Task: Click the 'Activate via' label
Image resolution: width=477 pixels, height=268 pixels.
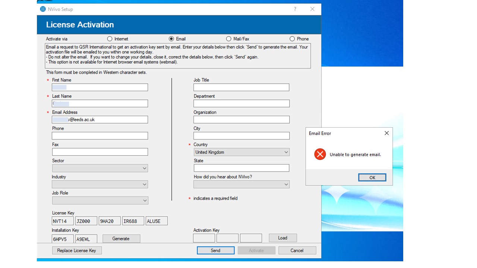Action: [x=57, y=39]
